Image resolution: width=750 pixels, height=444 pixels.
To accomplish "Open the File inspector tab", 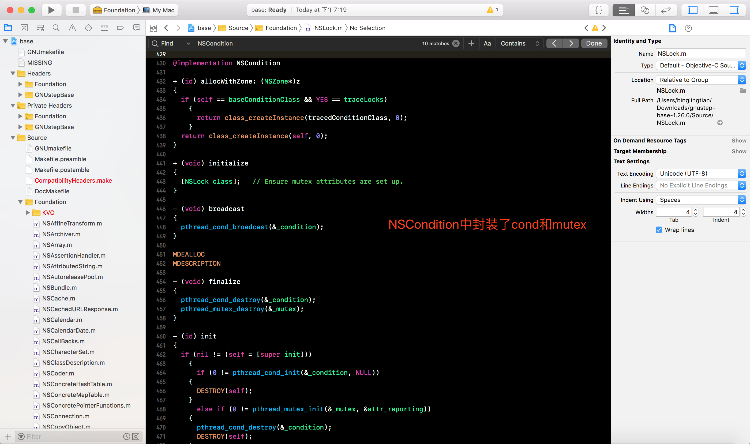I will tap(672, 28).
